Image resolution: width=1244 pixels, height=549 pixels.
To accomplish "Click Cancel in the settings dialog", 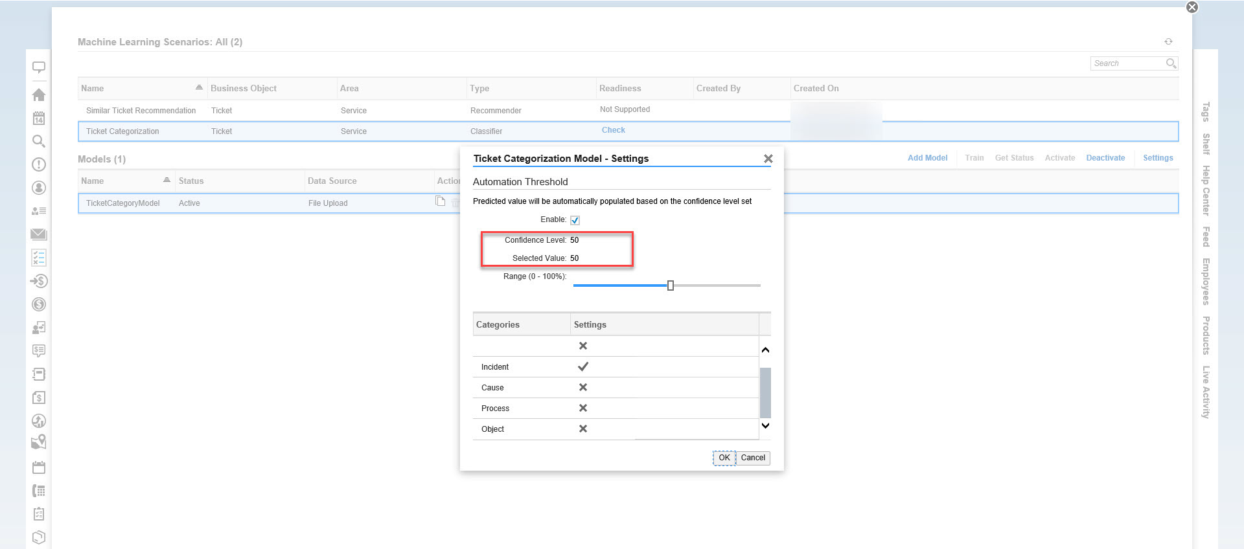I will [753, 458].
